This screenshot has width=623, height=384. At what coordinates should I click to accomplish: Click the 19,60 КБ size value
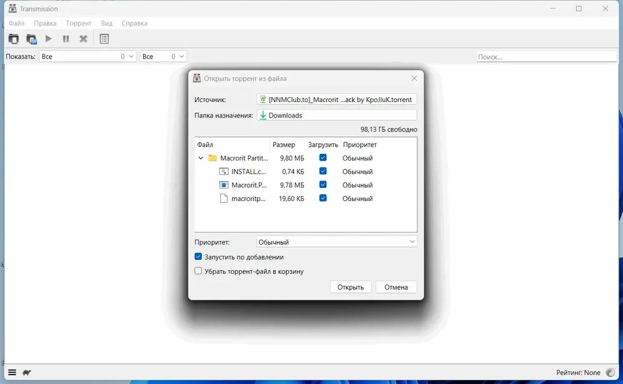pyautogui.click(x=292, y=199)
